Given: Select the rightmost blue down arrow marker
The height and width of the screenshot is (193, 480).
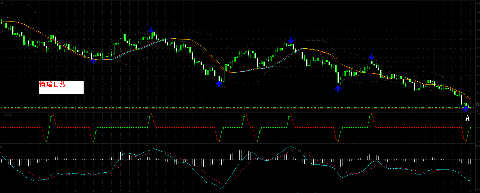Looking at the screenshot, I should click(371, 57).
